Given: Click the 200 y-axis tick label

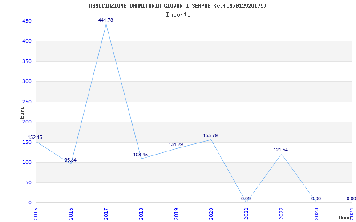Looking at the screenshot, I should pos(27,122).
